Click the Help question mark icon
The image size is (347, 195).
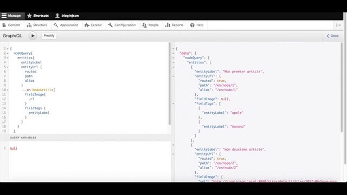192,25
